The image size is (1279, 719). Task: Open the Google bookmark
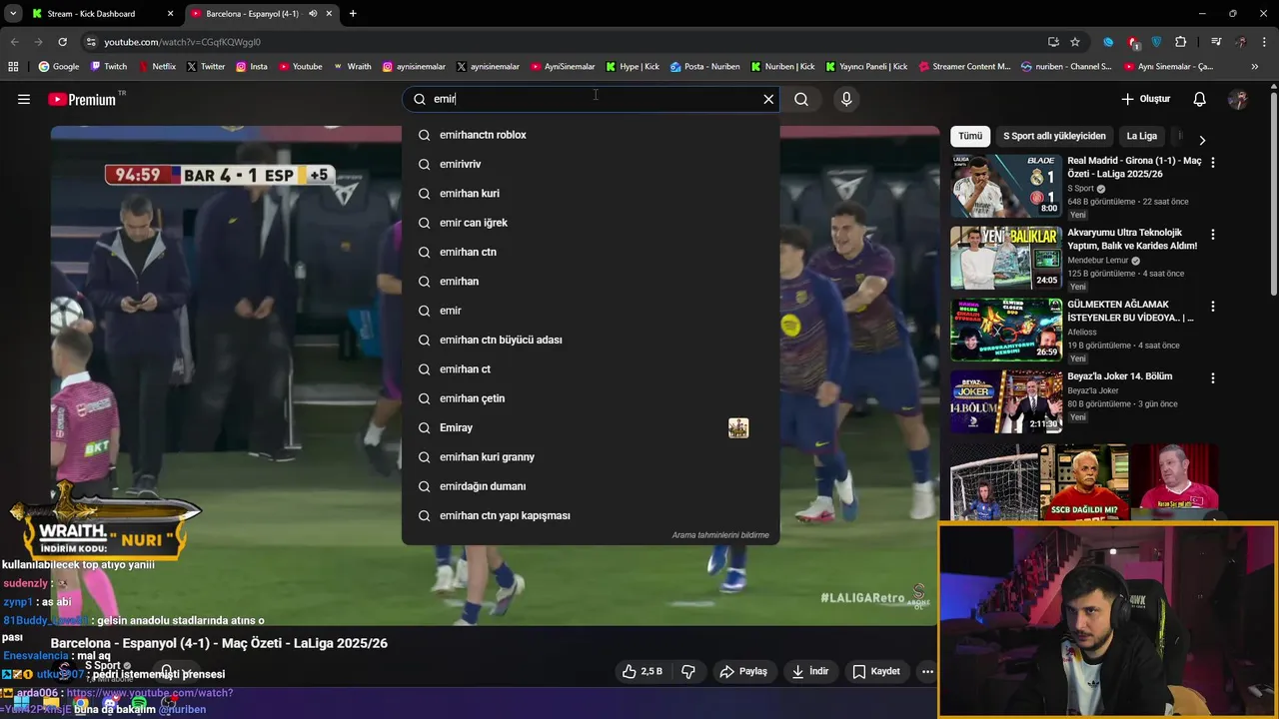tap(59, 67)
